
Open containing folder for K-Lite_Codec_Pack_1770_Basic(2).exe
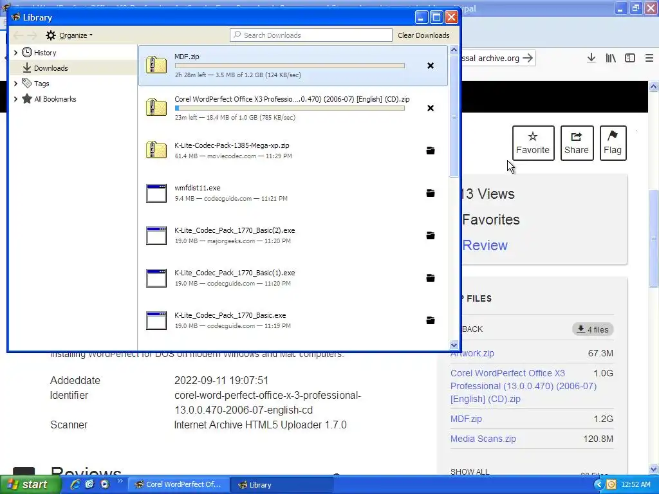(x=431, y=235)
